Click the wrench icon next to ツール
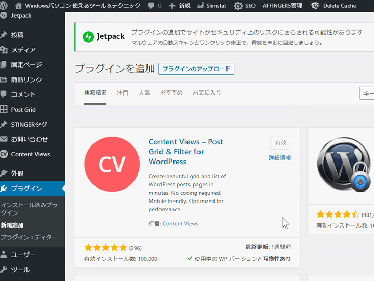Viewport: 374px width, 281px height. click(x=3, y=269)
